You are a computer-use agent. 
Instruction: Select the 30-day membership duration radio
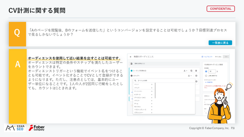206,71
